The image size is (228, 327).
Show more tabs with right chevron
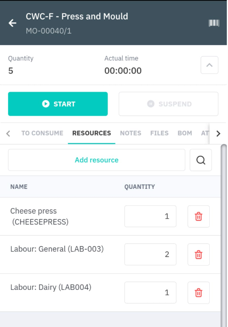click(218, 133)
